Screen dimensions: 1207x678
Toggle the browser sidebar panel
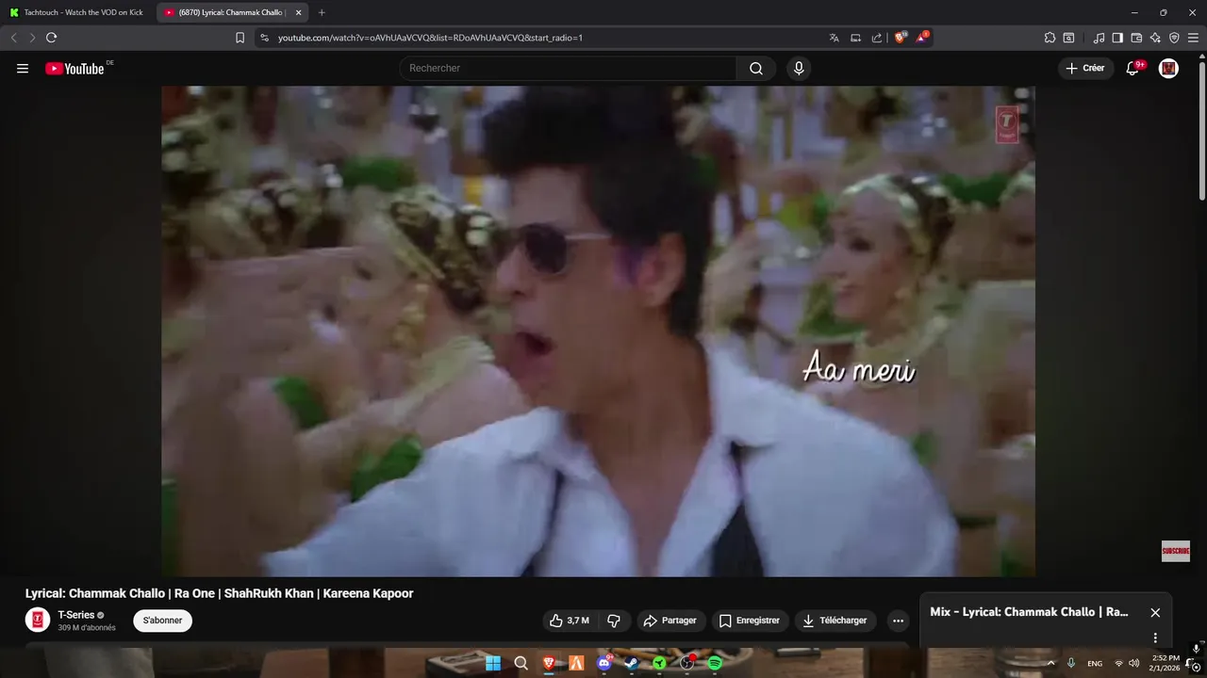(1117, 38)
